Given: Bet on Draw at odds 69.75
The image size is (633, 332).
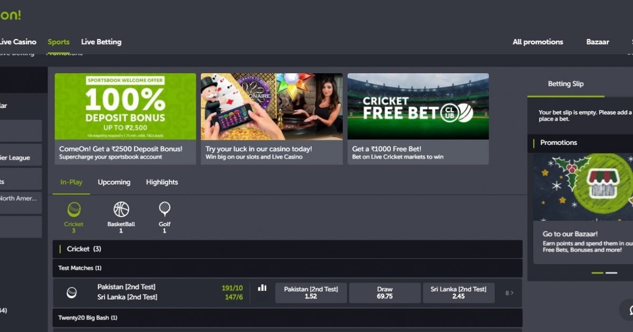Looking at the screenshot, I should pos(385,293).
